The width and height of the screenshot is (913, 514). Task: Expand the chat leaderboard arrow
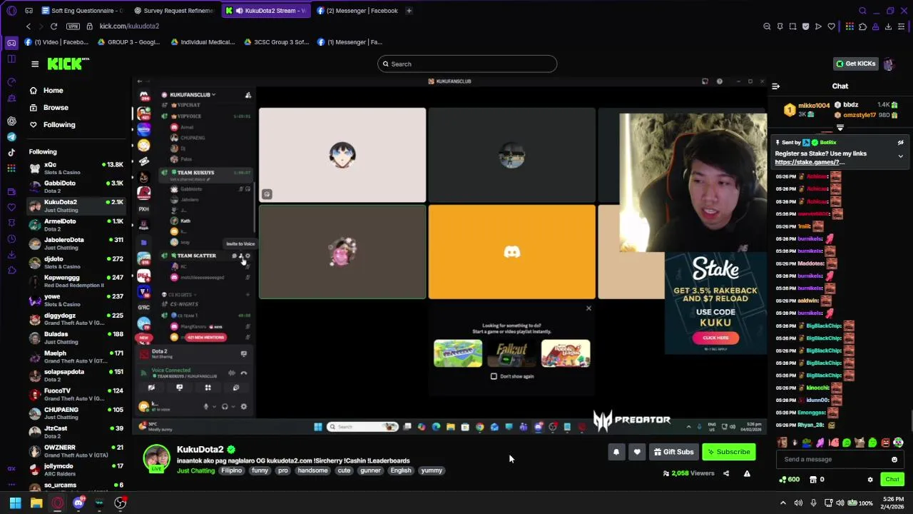tap(840, 128)
